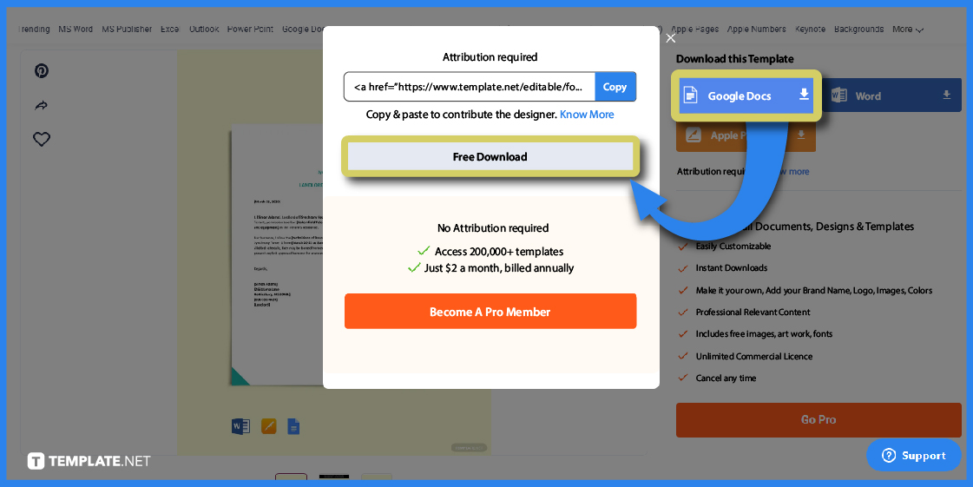Click 'Unlimited Commercial Licence' text
Viewport: 973px width, 487px height.
tap(754, 356)
